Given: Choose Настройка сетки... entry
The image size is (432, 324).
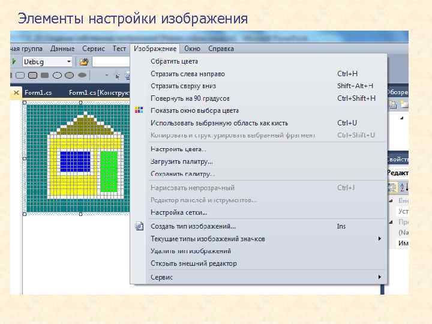Looking at the screenshot, I should [259, 212].
